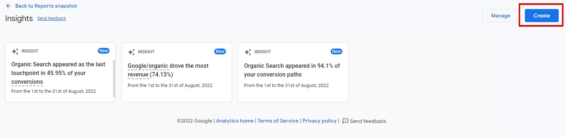Image resolution: width=566 pixels, height=137 pixels.
Task: Click the footer feedback speech-bubble icon
Action: (345, 121)
